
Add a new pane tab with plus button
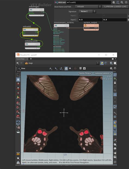coord(31,59)
